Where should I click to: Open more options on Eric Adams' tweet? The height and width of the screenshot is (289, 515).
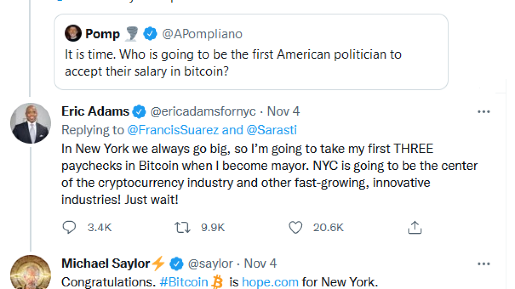484,112
